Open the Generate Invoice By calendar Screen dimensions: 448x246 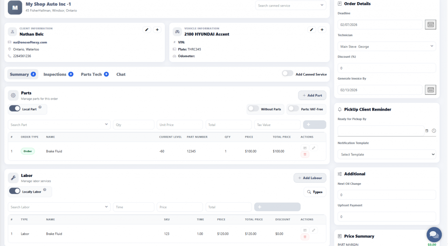[x=430, y=90]
